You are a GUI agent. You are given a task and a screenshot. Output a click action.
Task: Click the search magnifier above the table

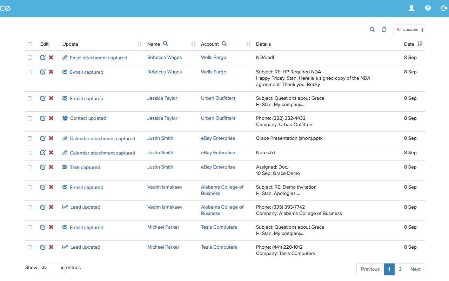tap(372, 30)
